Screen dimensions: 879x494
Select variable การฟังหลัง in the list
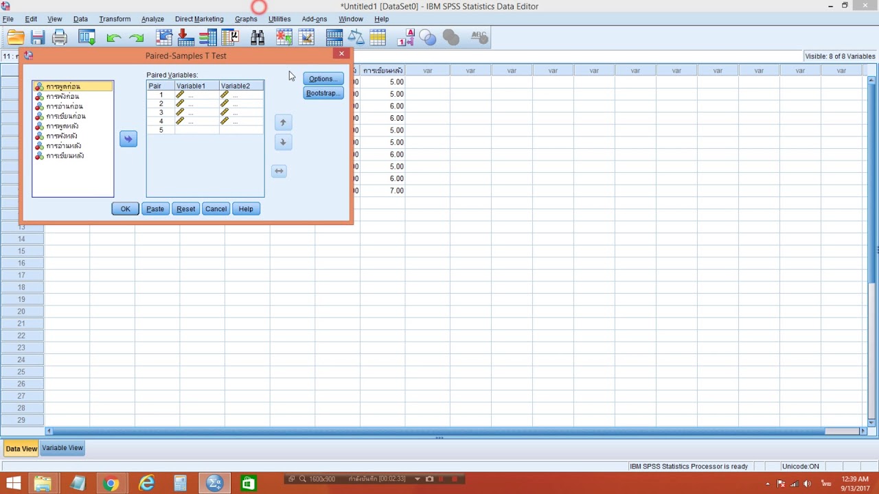click(73, 136)
